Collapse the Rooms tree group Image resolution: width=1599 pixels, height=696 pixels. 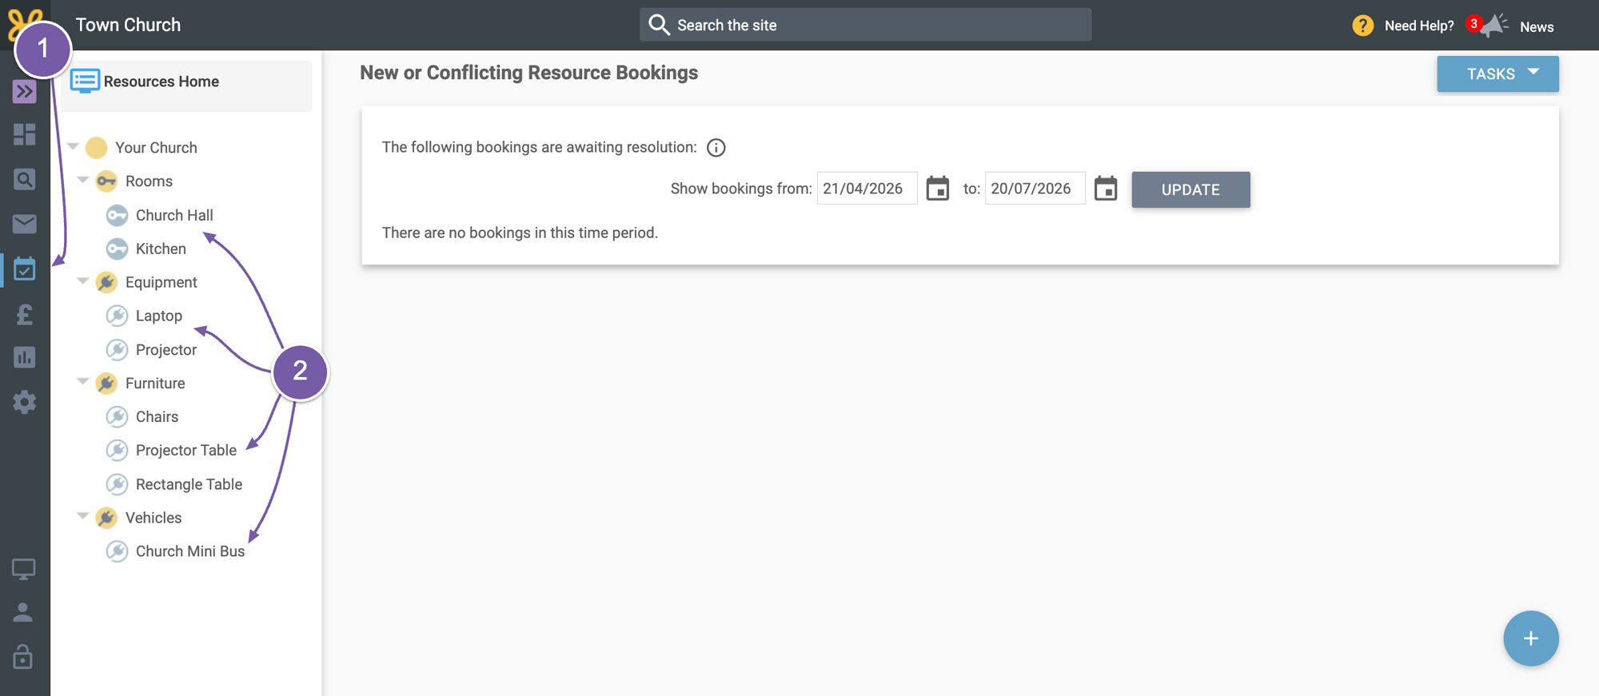tap(82, 181)
